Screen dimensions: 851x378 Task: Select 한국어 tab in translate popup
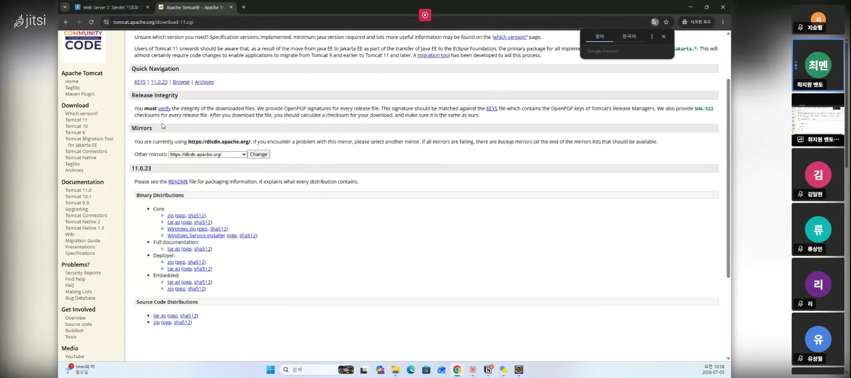(629, 37)
